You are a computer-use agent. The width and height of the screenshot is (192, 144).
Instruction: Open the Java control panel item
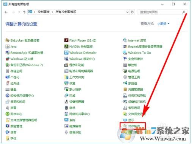click(11, 46)
